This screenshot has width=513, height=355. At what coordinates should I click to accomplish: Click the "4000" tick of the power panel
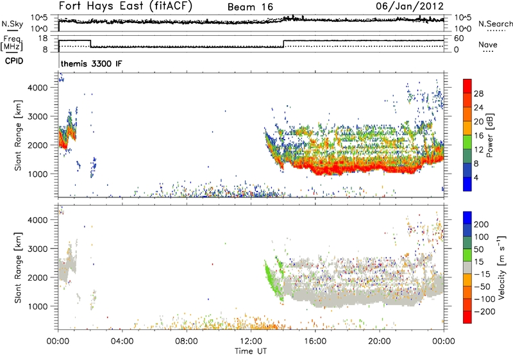(x=38, y=88)
